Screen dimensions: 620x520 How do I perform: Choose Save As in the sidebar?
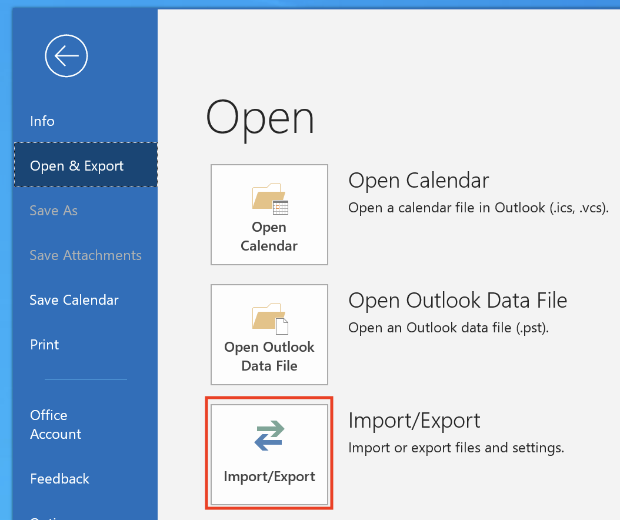pyautogui.click(x=54, y=211)
